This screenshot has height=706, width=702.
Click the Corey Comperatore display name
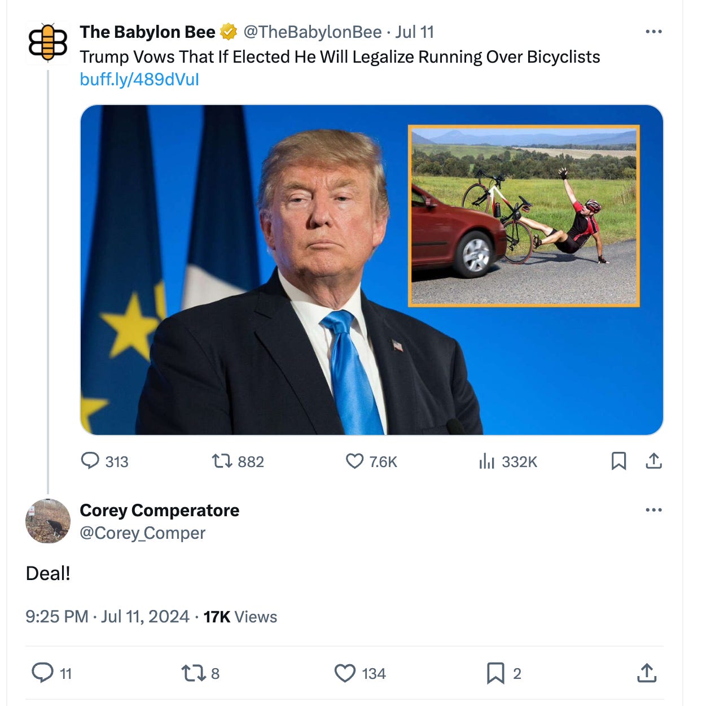(x=160, y=511)
